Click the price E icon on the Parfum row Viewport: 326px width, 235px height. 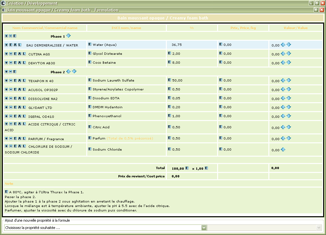221,138
